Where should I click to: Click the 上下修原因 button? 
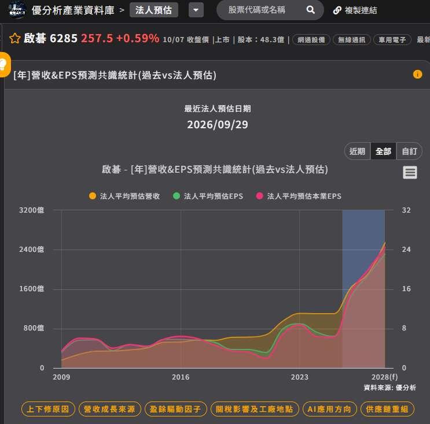(48, 409)
